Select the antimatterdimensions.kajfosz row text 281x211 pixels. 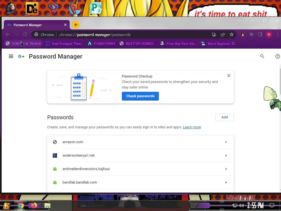click(x=86, y=169)
